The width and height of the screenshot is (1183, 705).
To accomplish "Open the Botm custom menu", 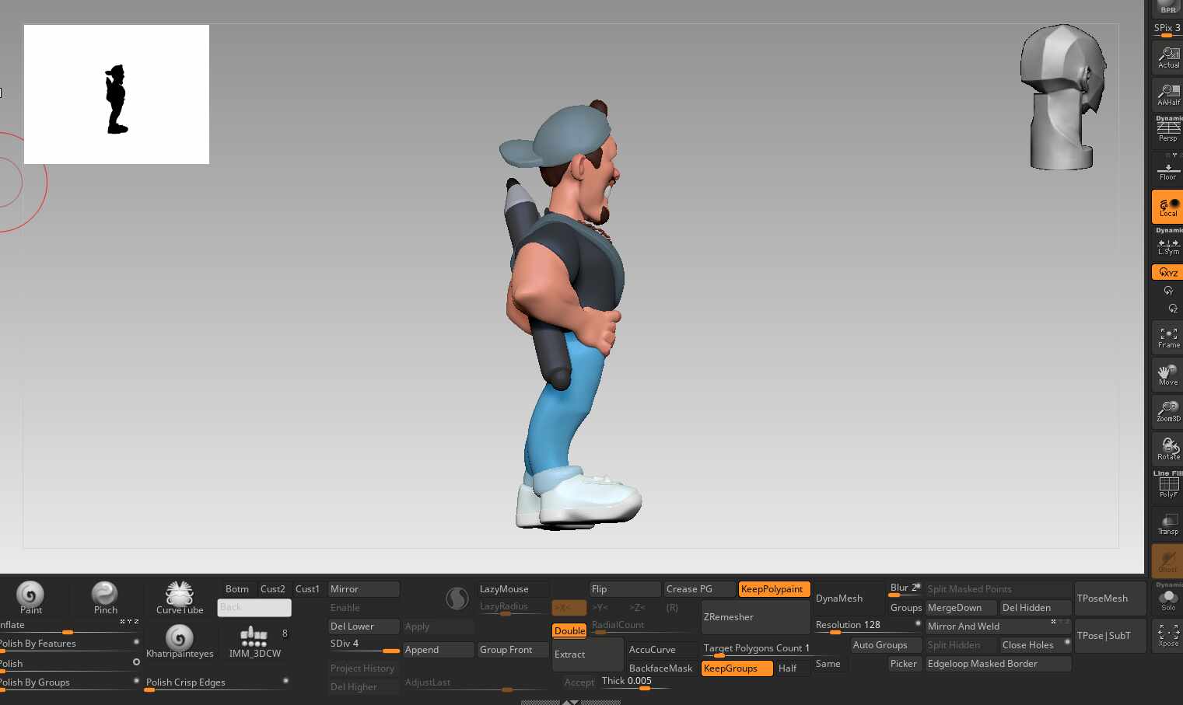I will tap(236, 589).
